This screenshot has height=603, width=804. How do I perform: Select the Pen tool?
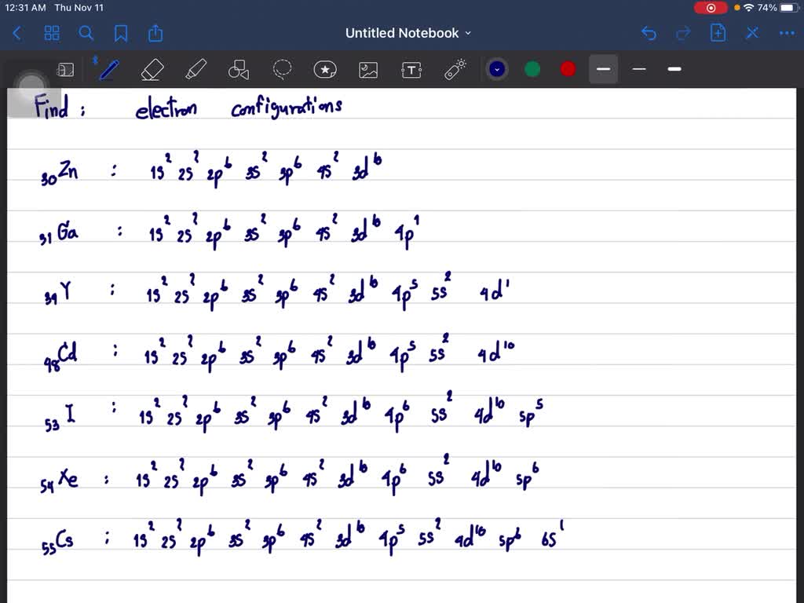[x=108, y=68]
